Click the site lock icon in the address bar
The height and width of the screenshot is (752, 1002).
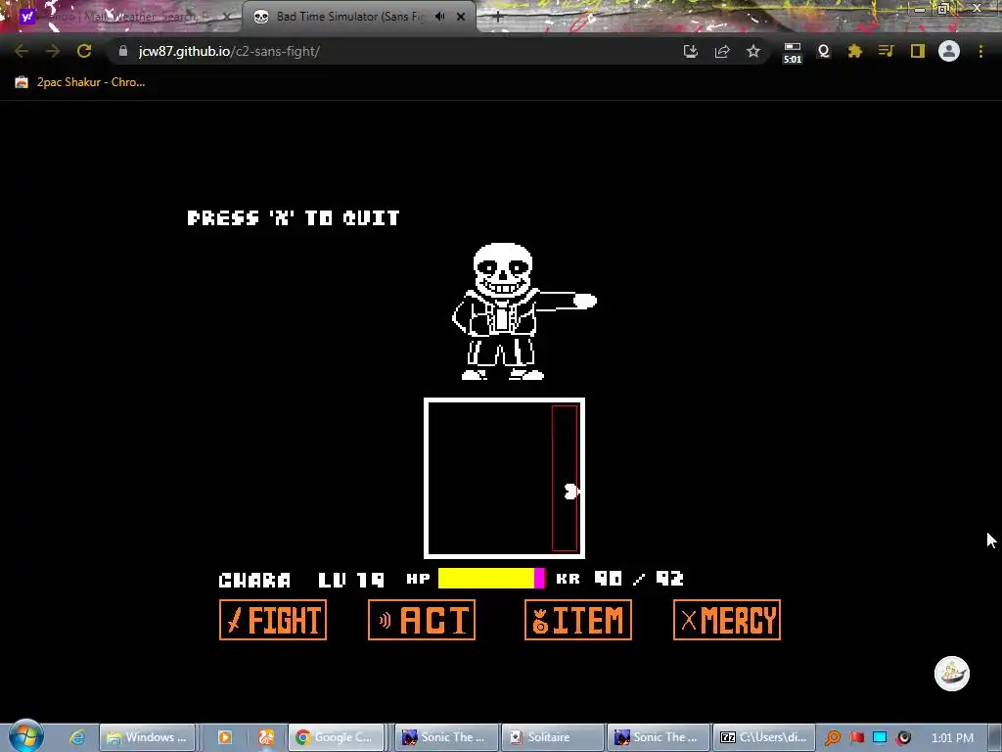[123, 51]
